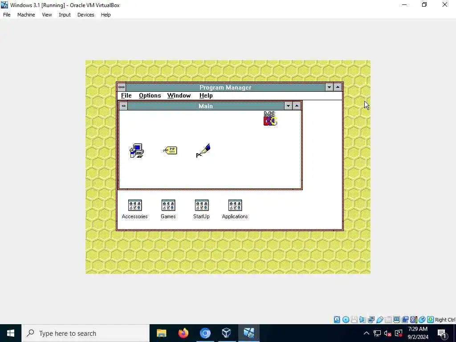Open the Main window control-menu box

123,106
